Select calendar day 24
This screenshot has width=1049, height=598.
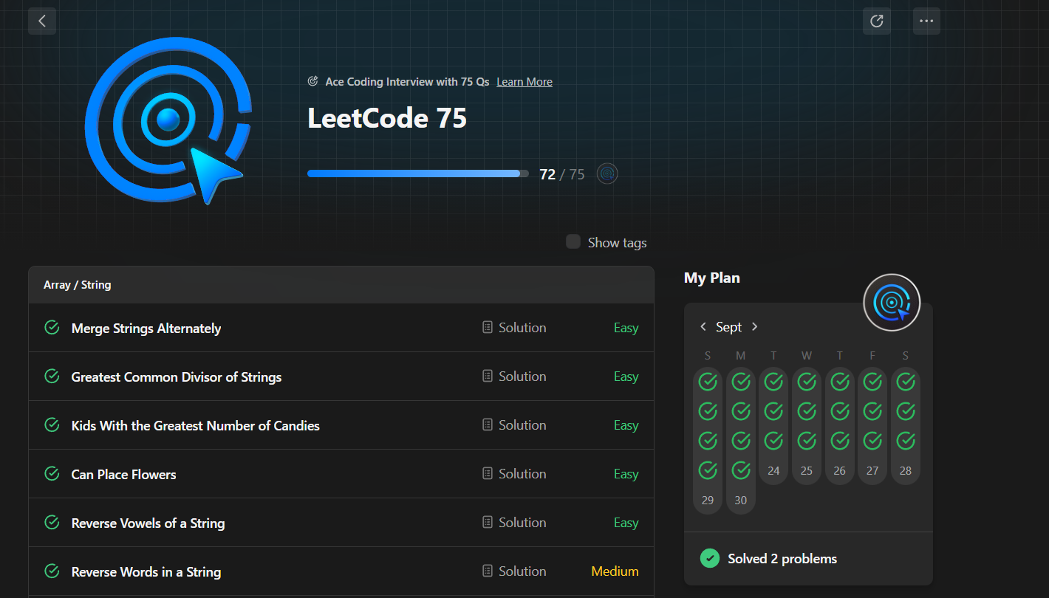[773, 470]
